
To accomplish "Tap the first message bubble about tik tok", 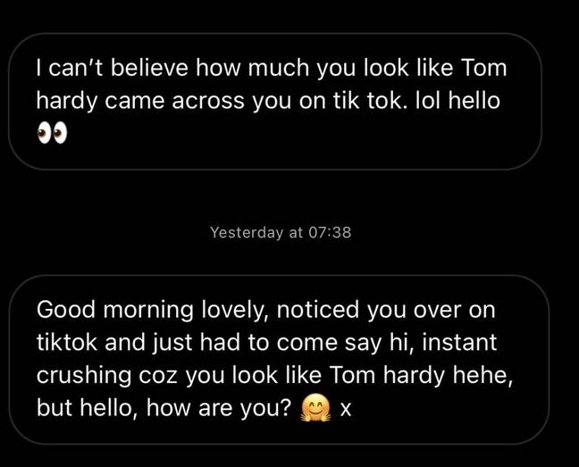I will click(274, 102).
